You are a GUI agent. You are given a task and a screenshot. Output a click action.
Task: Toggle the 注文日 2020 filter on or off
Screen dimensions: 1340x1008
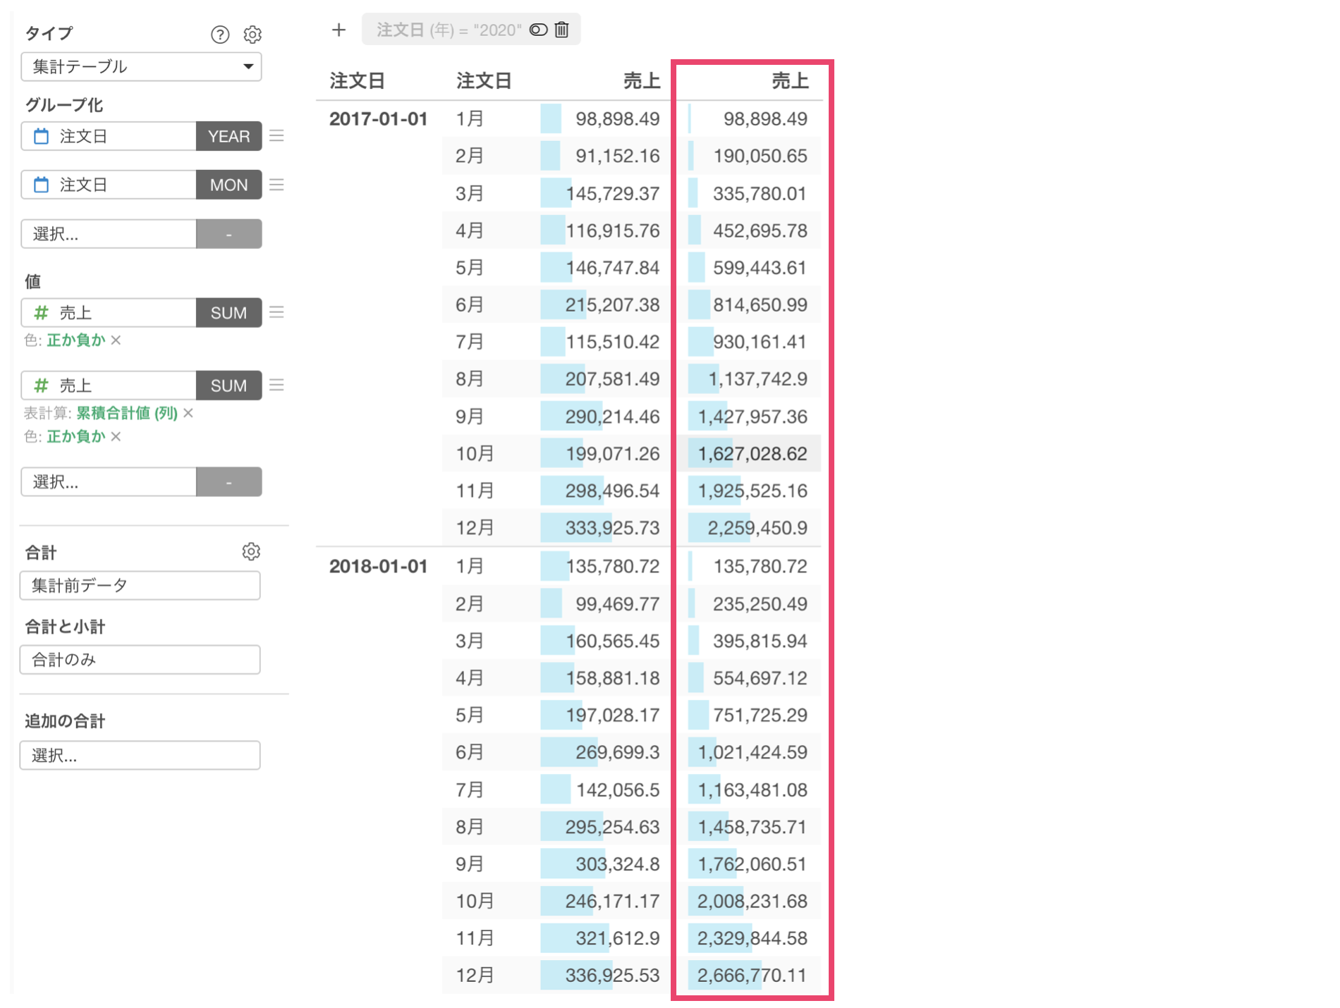538,30
